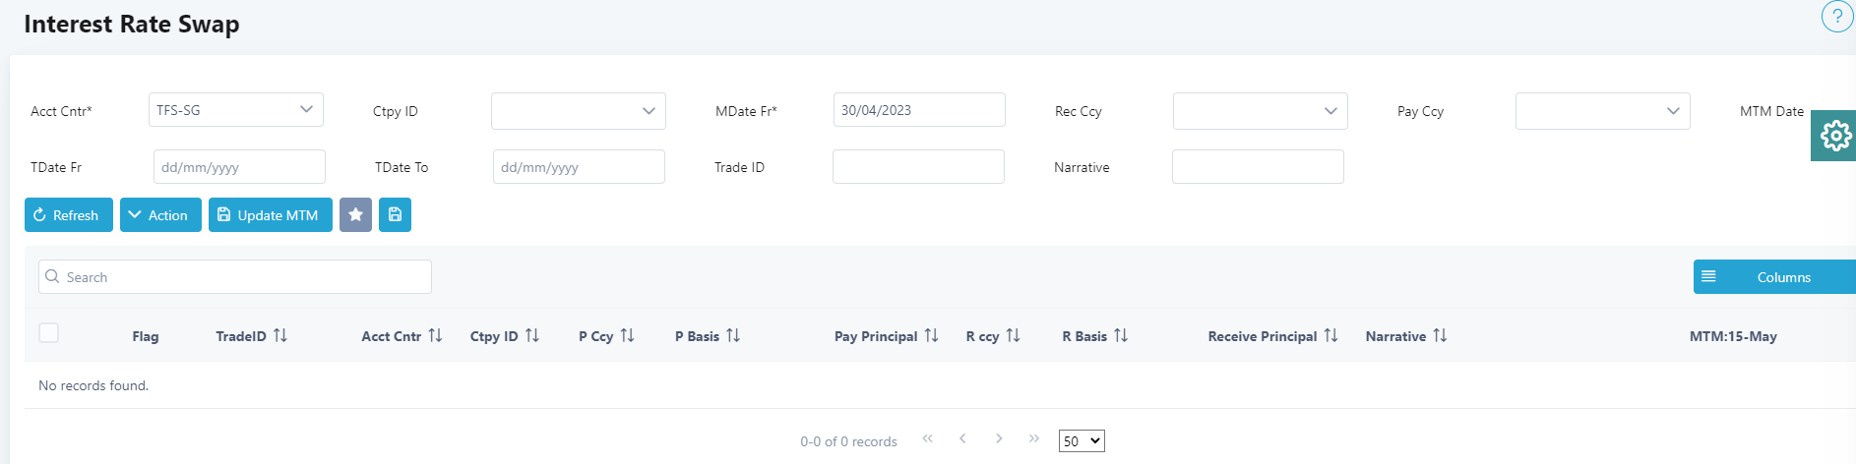This screenshot has width=1856, height=464.
Task: Sort by Narrative column arrows
Action: pos(1440,336)
